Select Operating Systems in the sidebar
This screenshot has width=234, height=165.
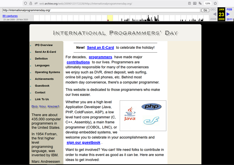47,72
